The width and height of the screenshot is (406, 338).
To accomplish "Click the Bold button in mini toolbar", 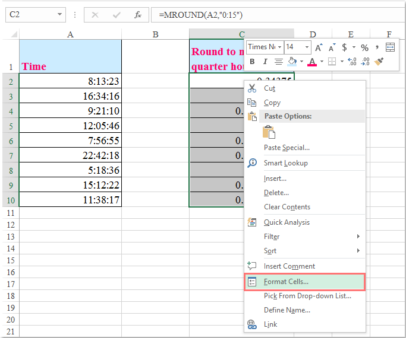I will (252, 62).
